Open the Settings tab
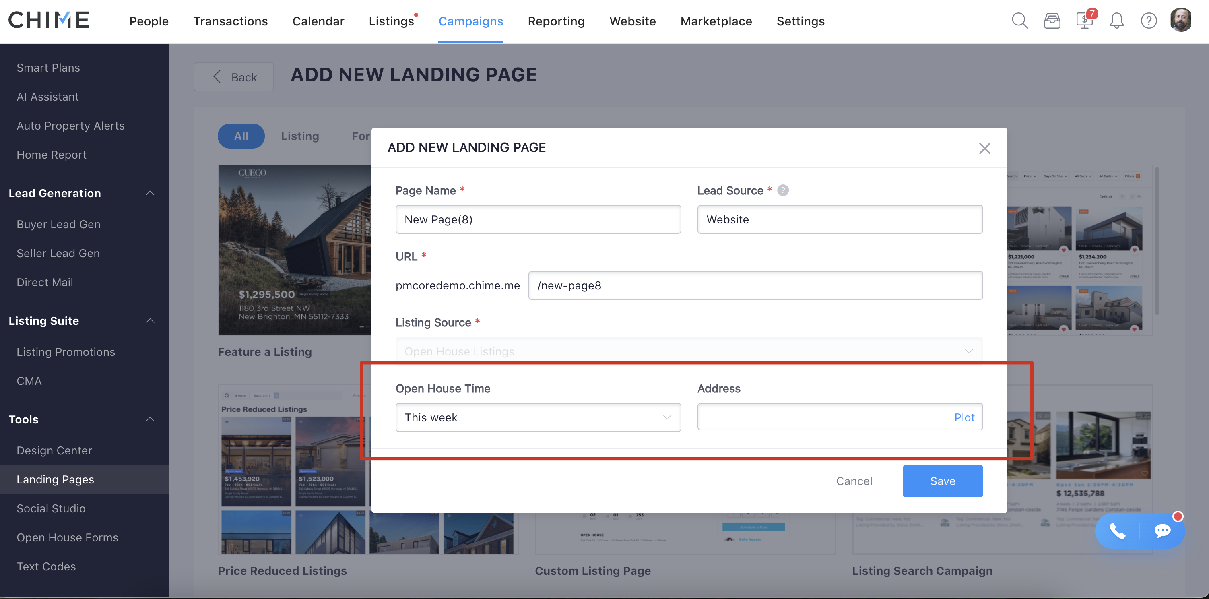This screenshot has height=599, width=1209. point(800,21)
